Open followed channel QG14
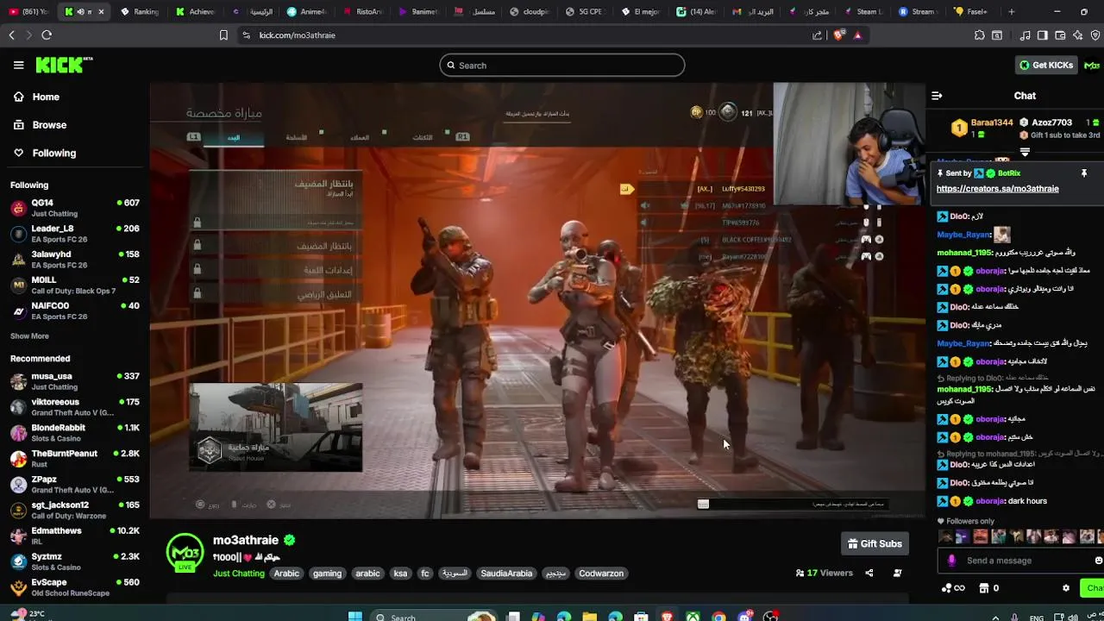Viewport: 1104px width, 621px height. pyautogui.click(x=74, y=208)
